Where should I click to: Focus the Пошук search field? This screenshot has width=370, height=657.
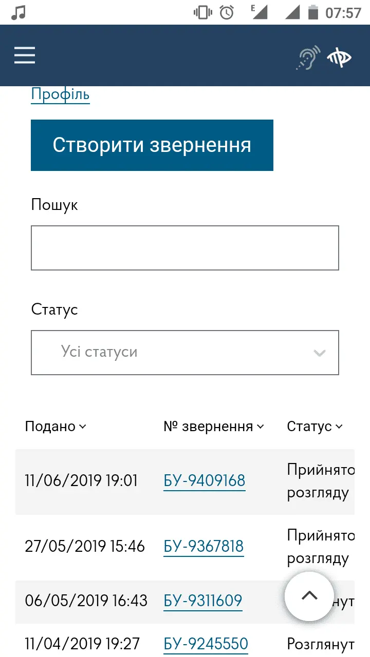click(185, 248)
